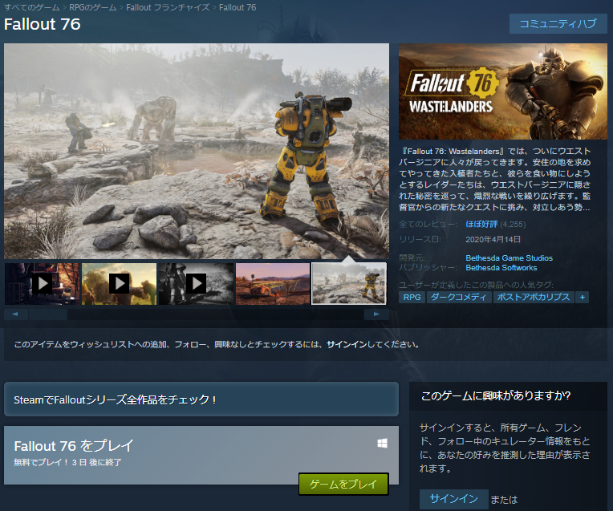613x511 pixels.
Task: Play the second trailer thumbnail with the golden scene
Action: (119, 283)
